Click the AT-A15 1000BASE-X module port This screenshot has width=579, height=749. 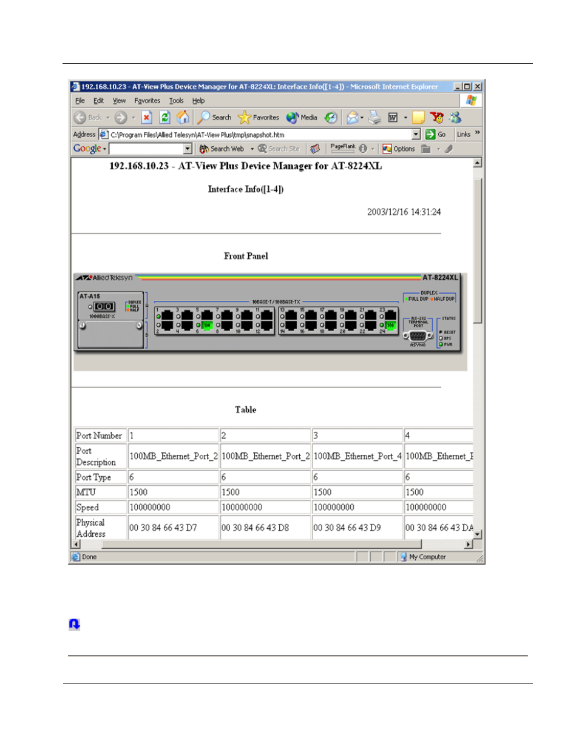click(x=104, y=307)
